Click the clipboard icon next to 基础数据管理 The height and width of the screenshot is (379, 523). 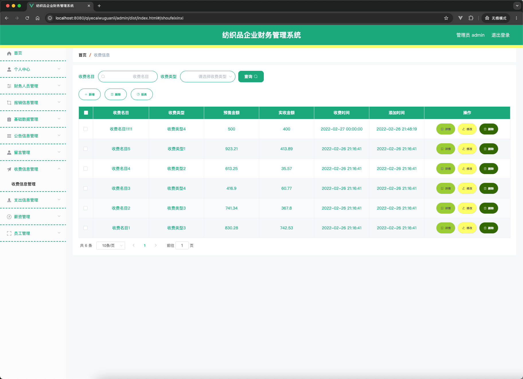pos(9,119)
